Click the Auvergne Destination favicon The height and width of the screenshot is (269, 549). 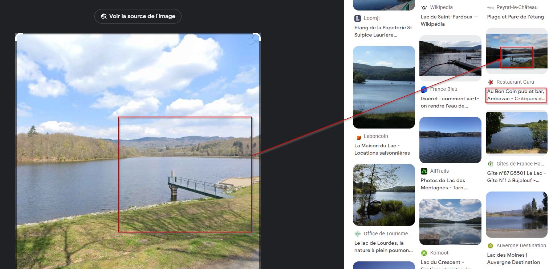coord(491,245)
